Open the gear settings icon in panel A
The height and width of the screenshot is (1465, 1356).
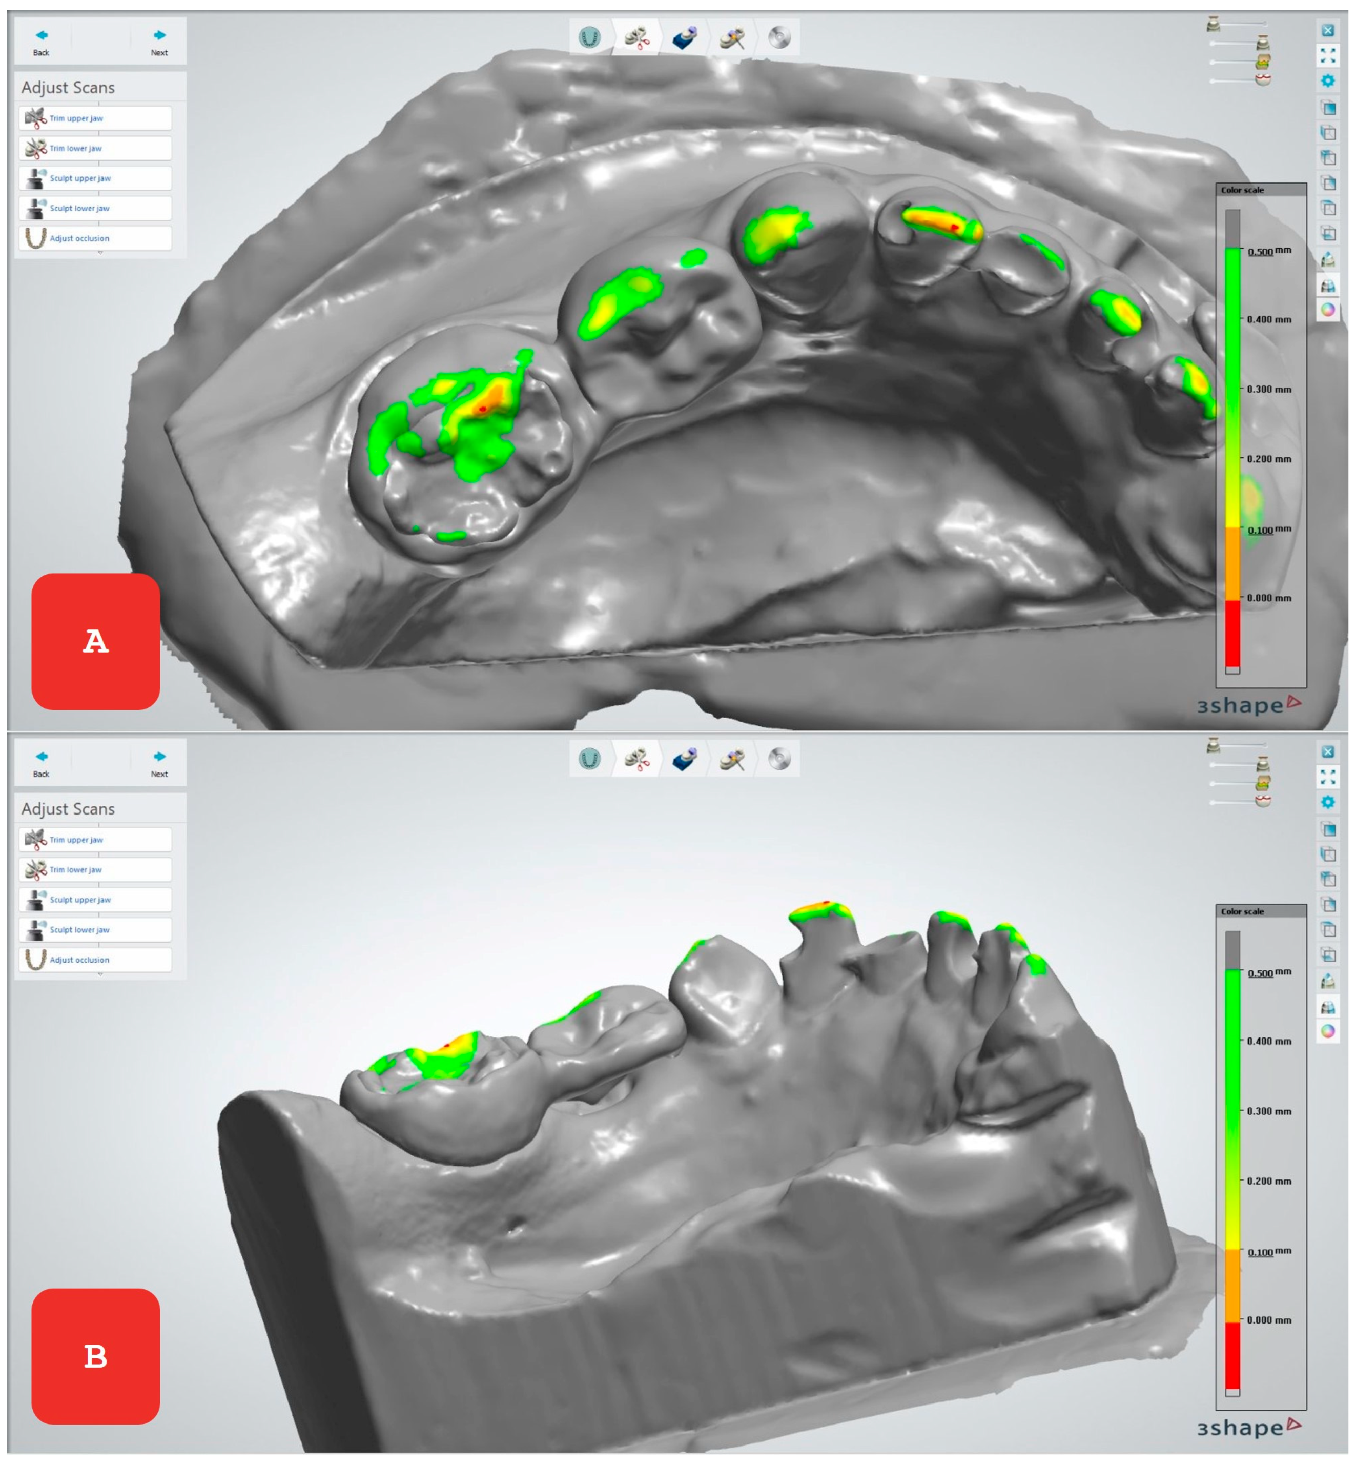pyautogui.click(x=1327, y=81)
